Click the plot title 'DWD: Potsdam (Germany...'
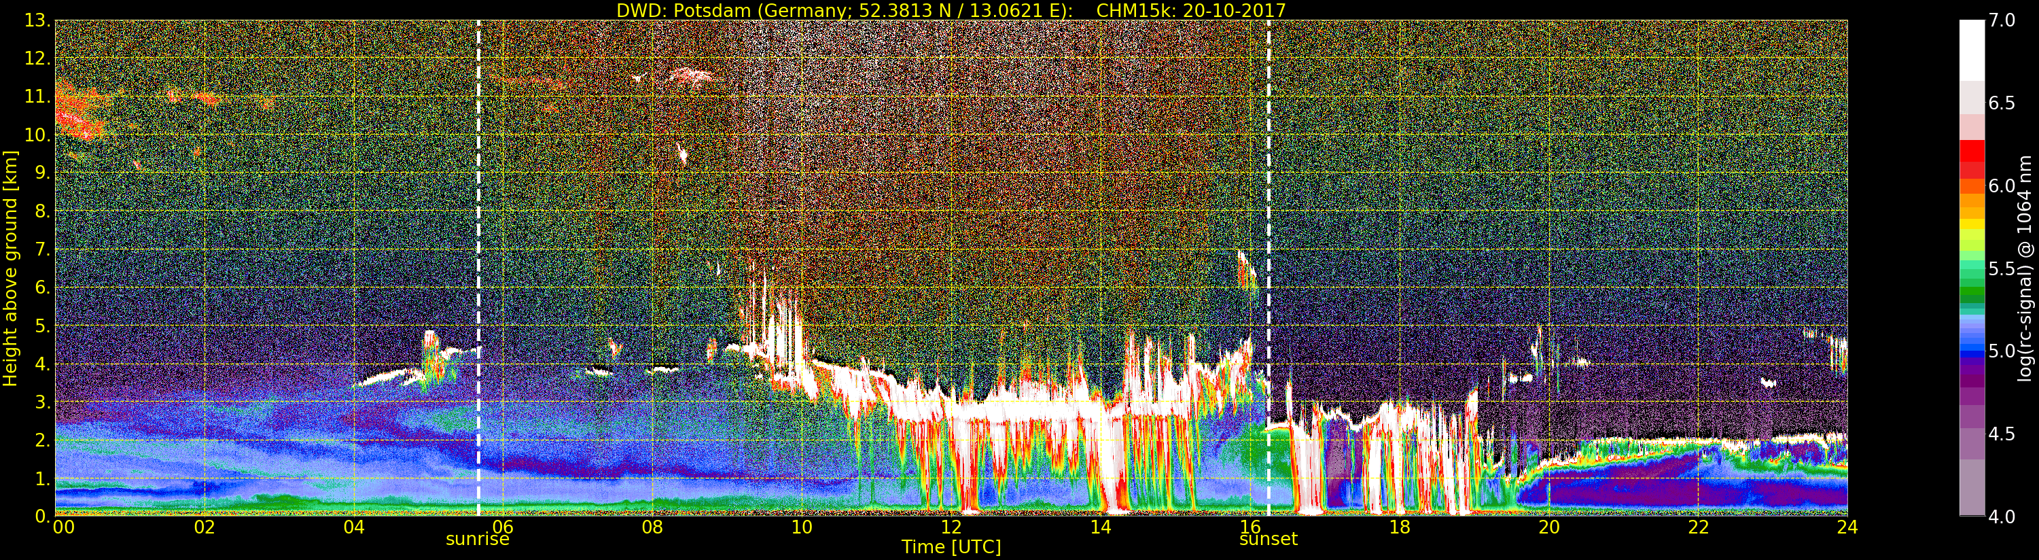This screenshot has height=560, width=2039. coord(951,10)
